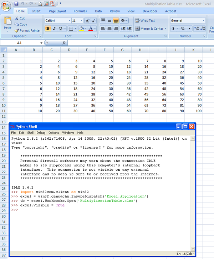Switch to the Insert ribbon tab
This screenshot has height=259, width=214.
[x=36, y=11]
